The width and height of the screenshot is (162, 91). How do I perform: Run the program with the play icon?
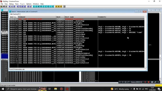(10, 6)
